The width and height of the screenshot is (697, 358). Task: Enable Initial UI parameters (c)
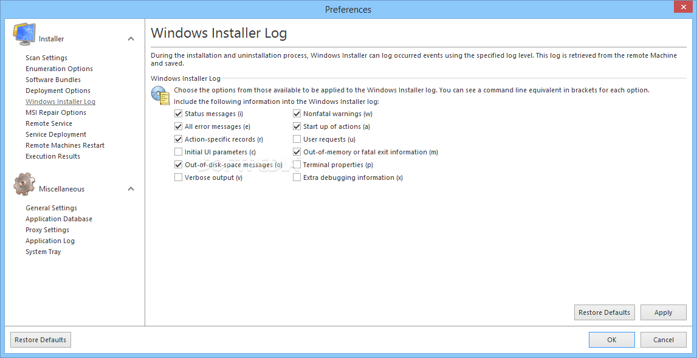[178, 152]
